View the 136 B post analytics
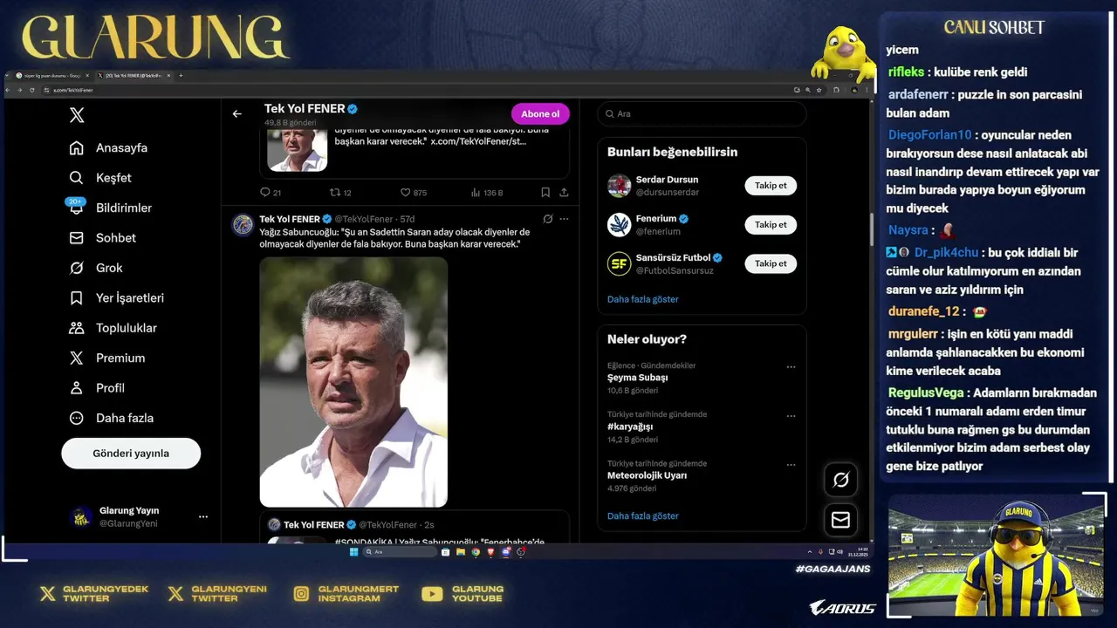 pos(487,193)
